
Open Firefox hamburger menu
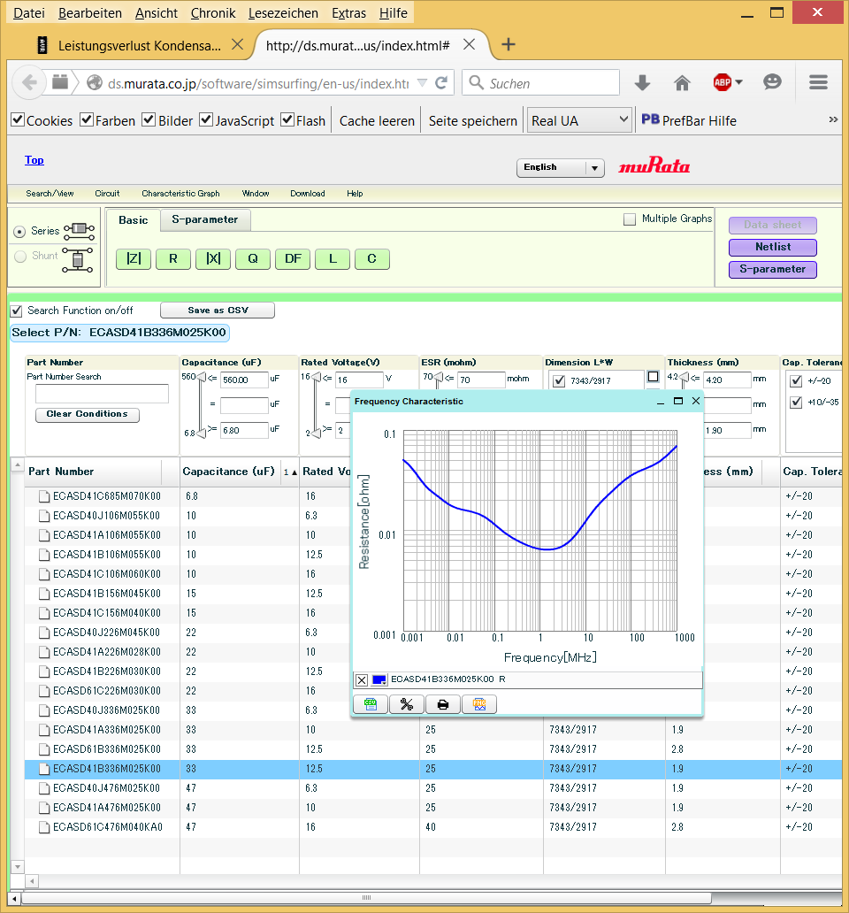(818, 82)
